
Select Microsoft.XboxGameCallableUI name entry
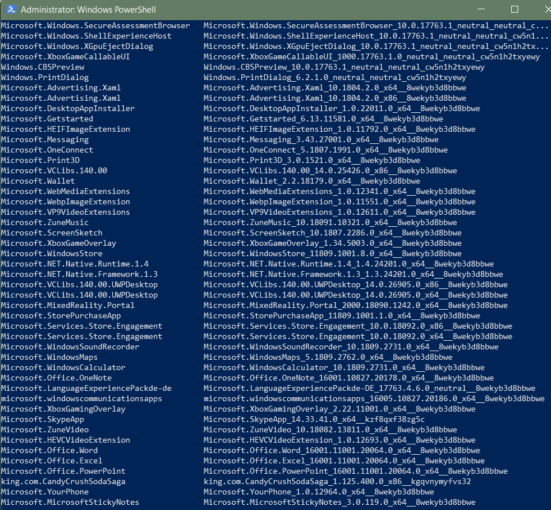[x=66, y=57]
